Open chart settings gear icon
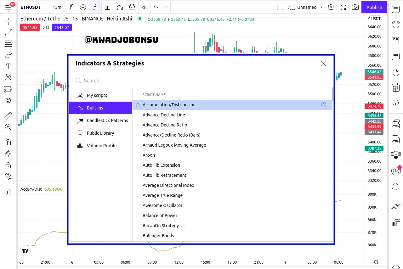The height and width of the screenshot is (269, 403). pyautogui.click(x=331, y=7)
